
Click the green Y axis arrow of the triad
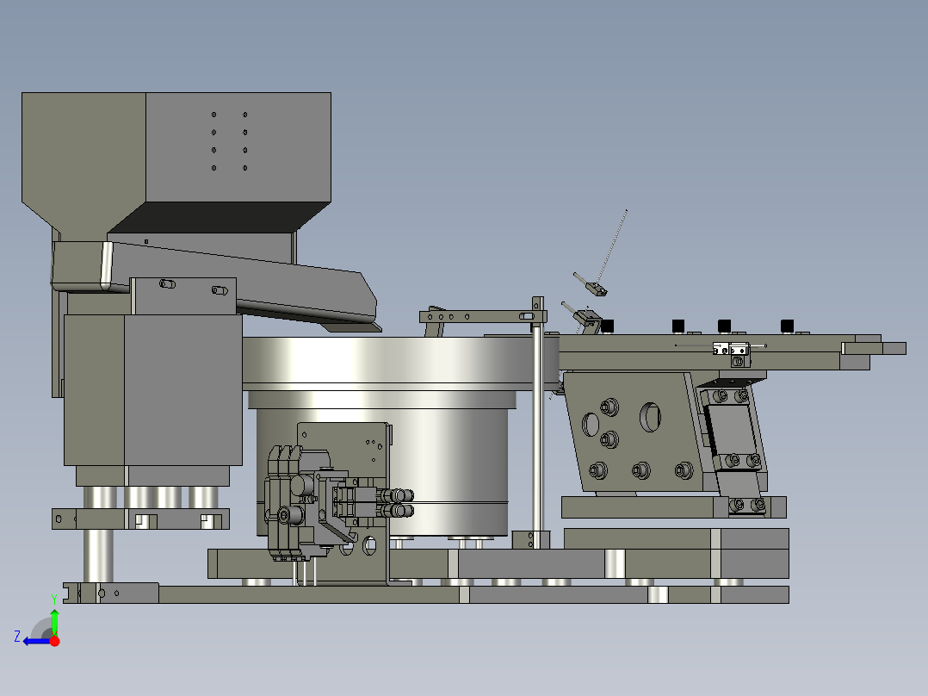54,620
